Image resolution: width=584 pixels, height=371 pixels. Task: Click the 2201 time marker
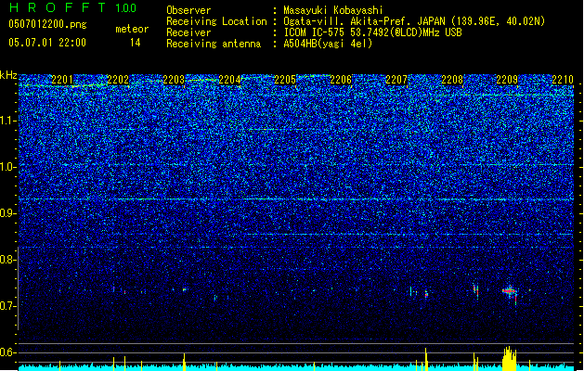[62, 80]
